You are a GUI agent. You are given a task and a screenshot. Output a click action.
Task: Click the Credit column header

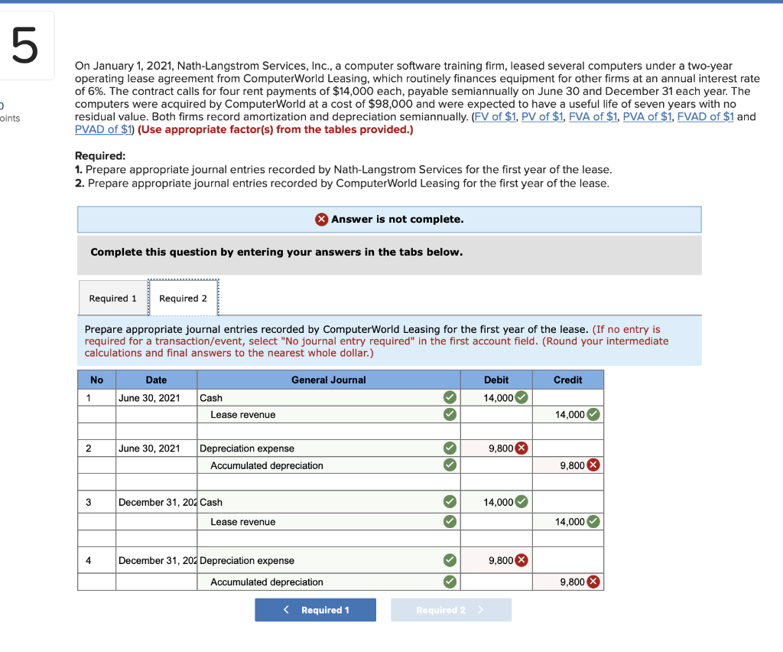click(568, 380)
